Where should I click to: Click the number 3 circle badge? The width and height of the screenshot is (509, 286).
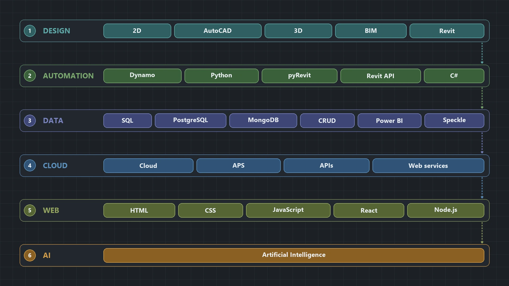30,120
